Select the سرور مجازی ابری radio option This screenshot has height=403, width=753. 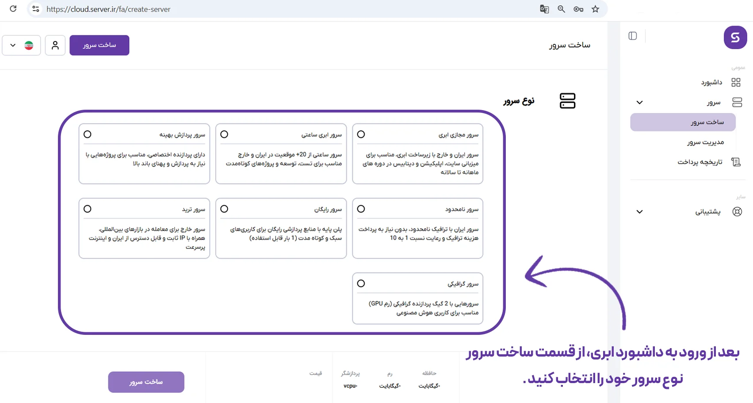[361, 134]
